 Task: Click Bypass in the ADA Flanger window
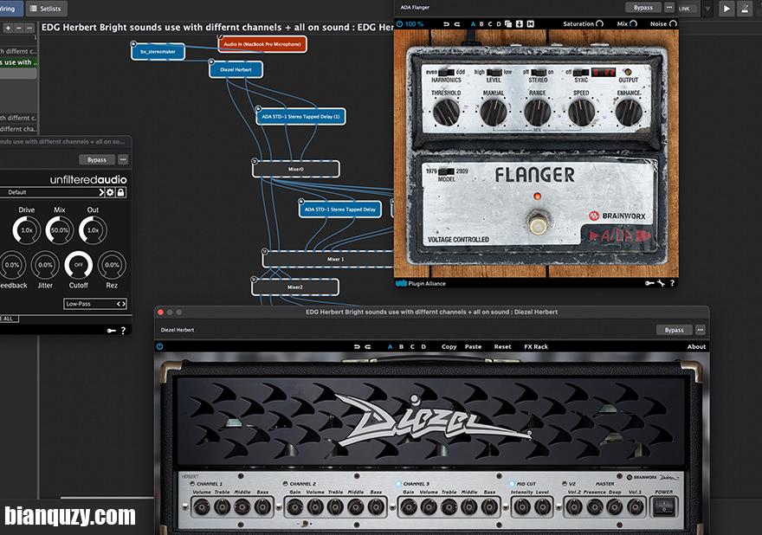tap(643, 7)
